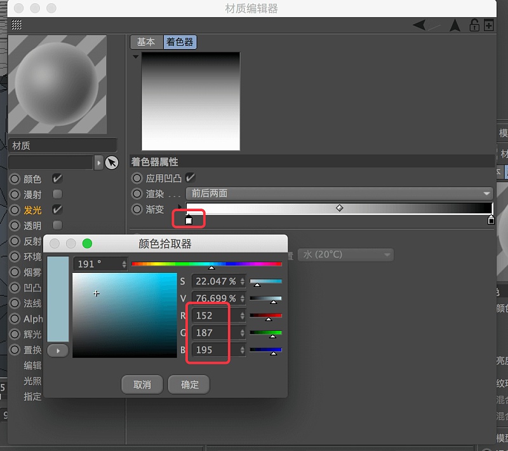The height and width of the screenshot is (451, 508).
Task: Toggle the lock icon in the header
Action: pyautogui.click(x=474, y=25)
